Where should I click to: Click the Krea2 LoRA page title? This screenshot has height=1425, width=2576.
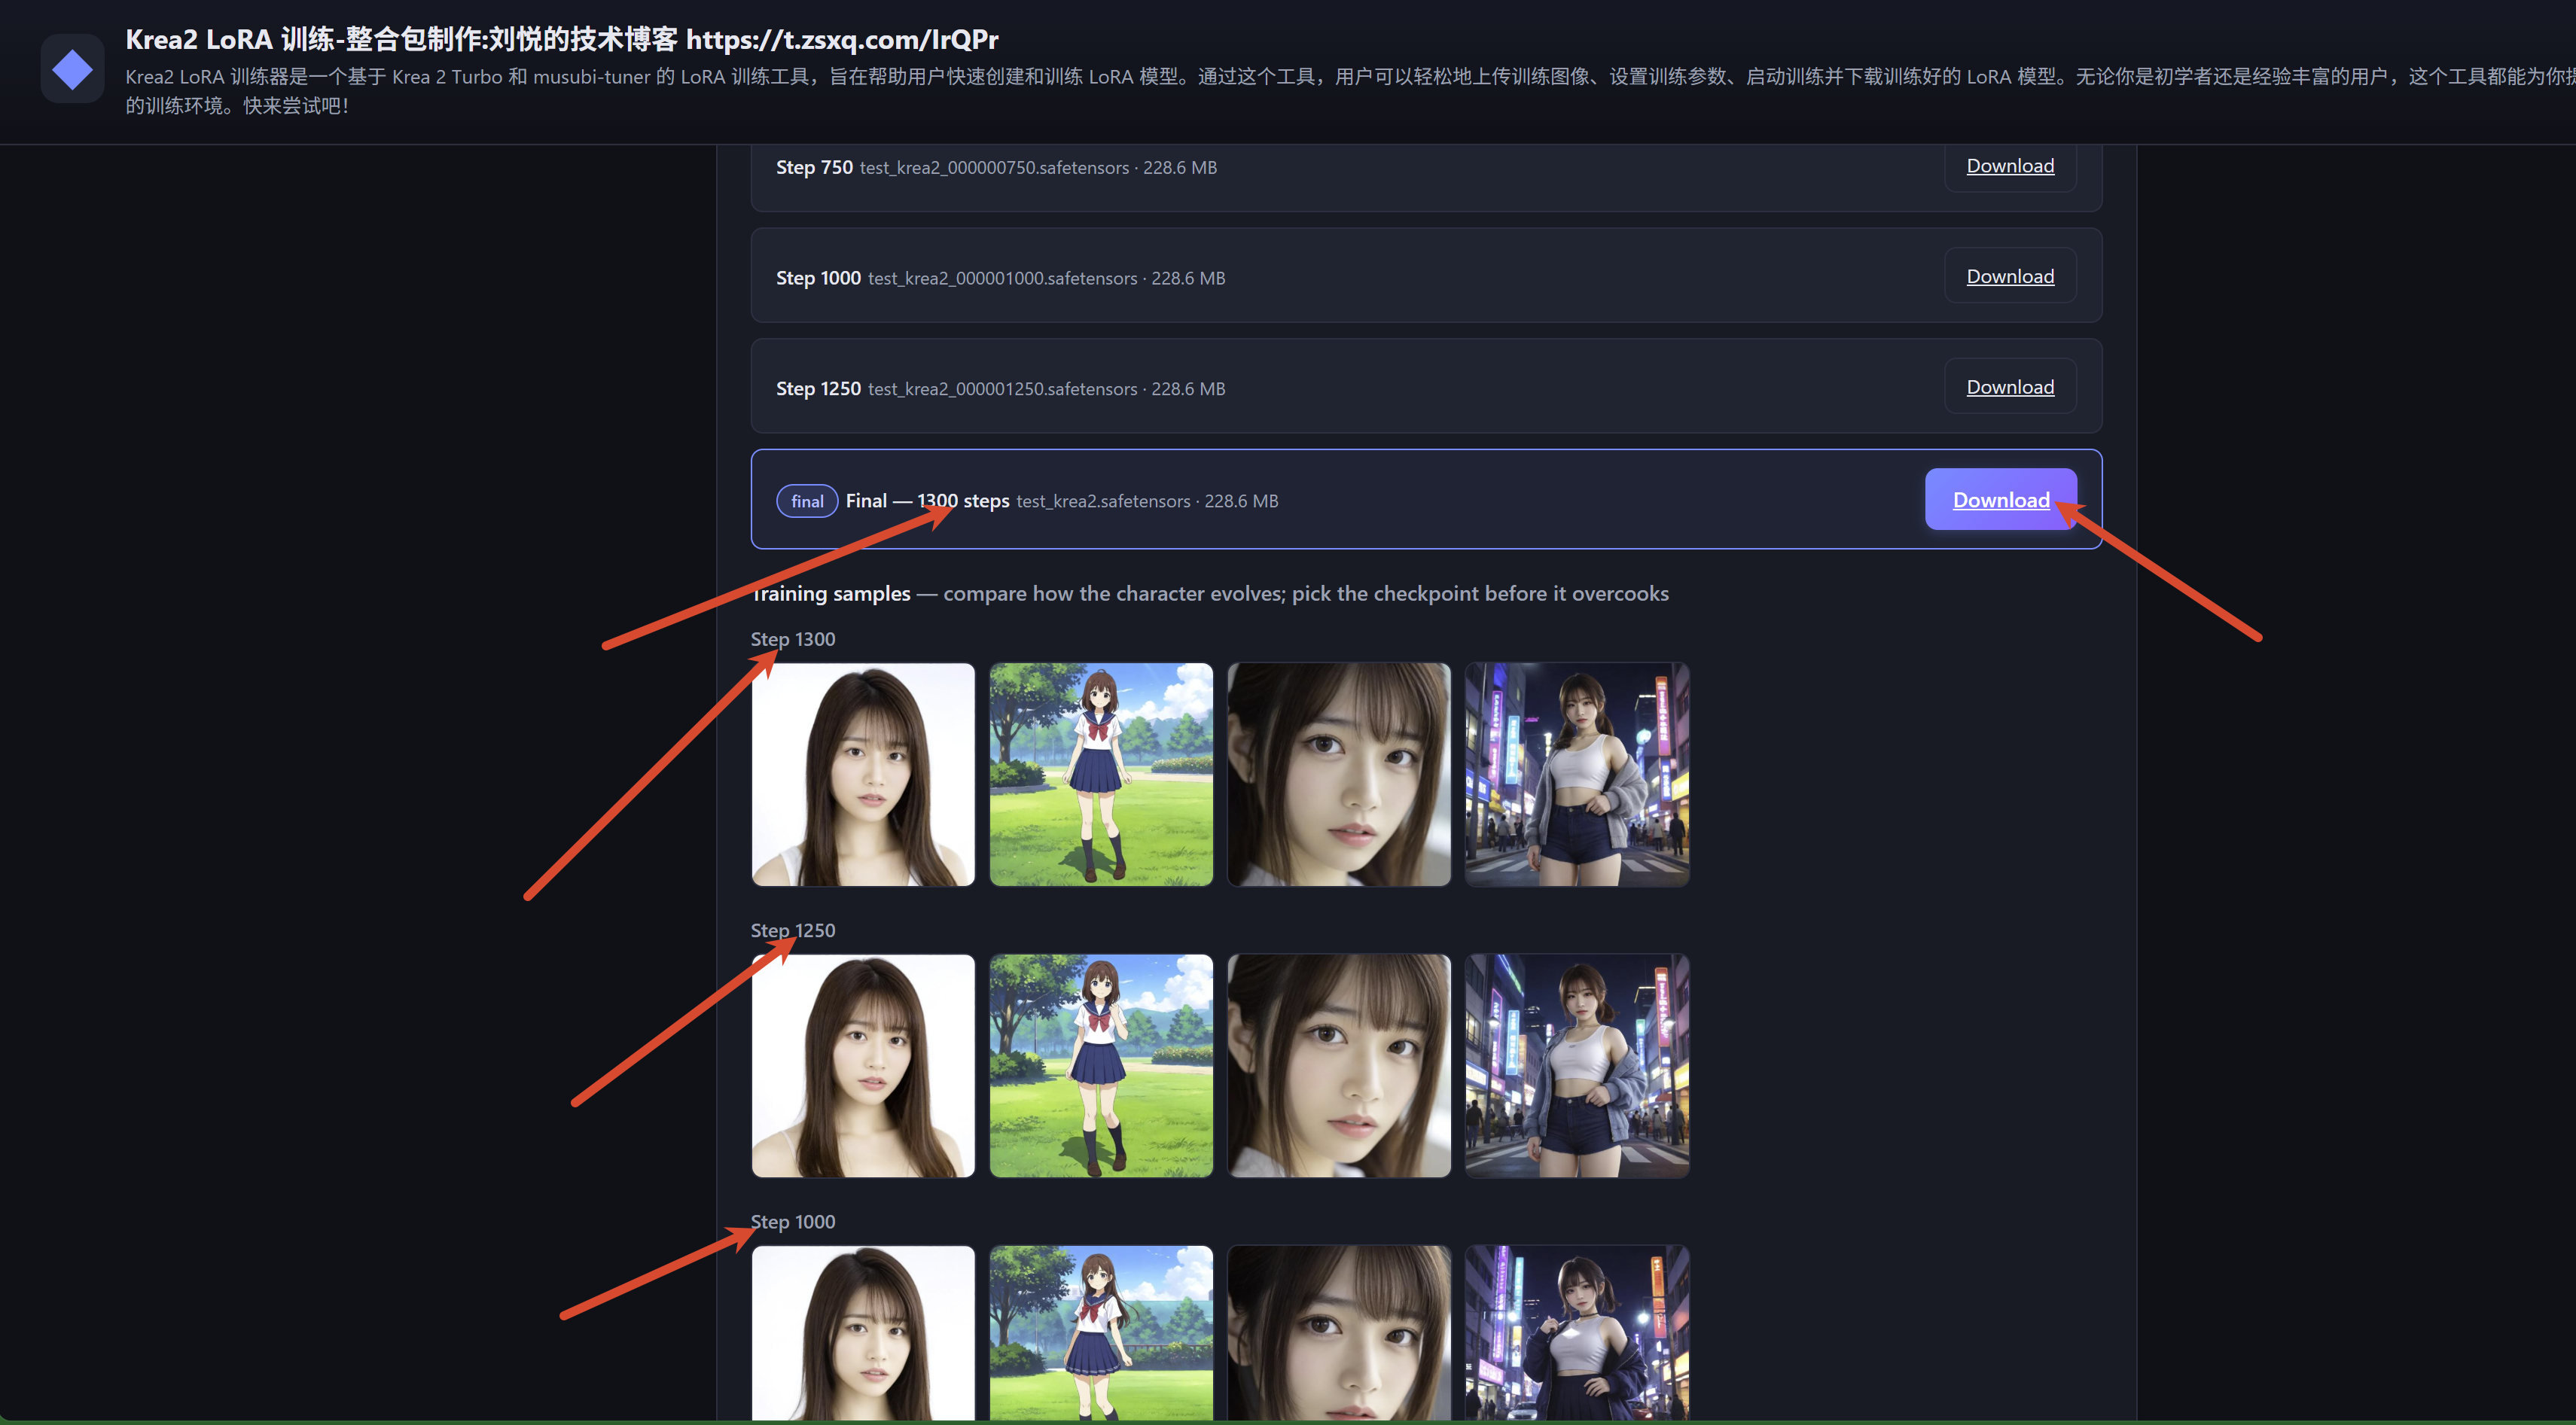coord(561,39)
